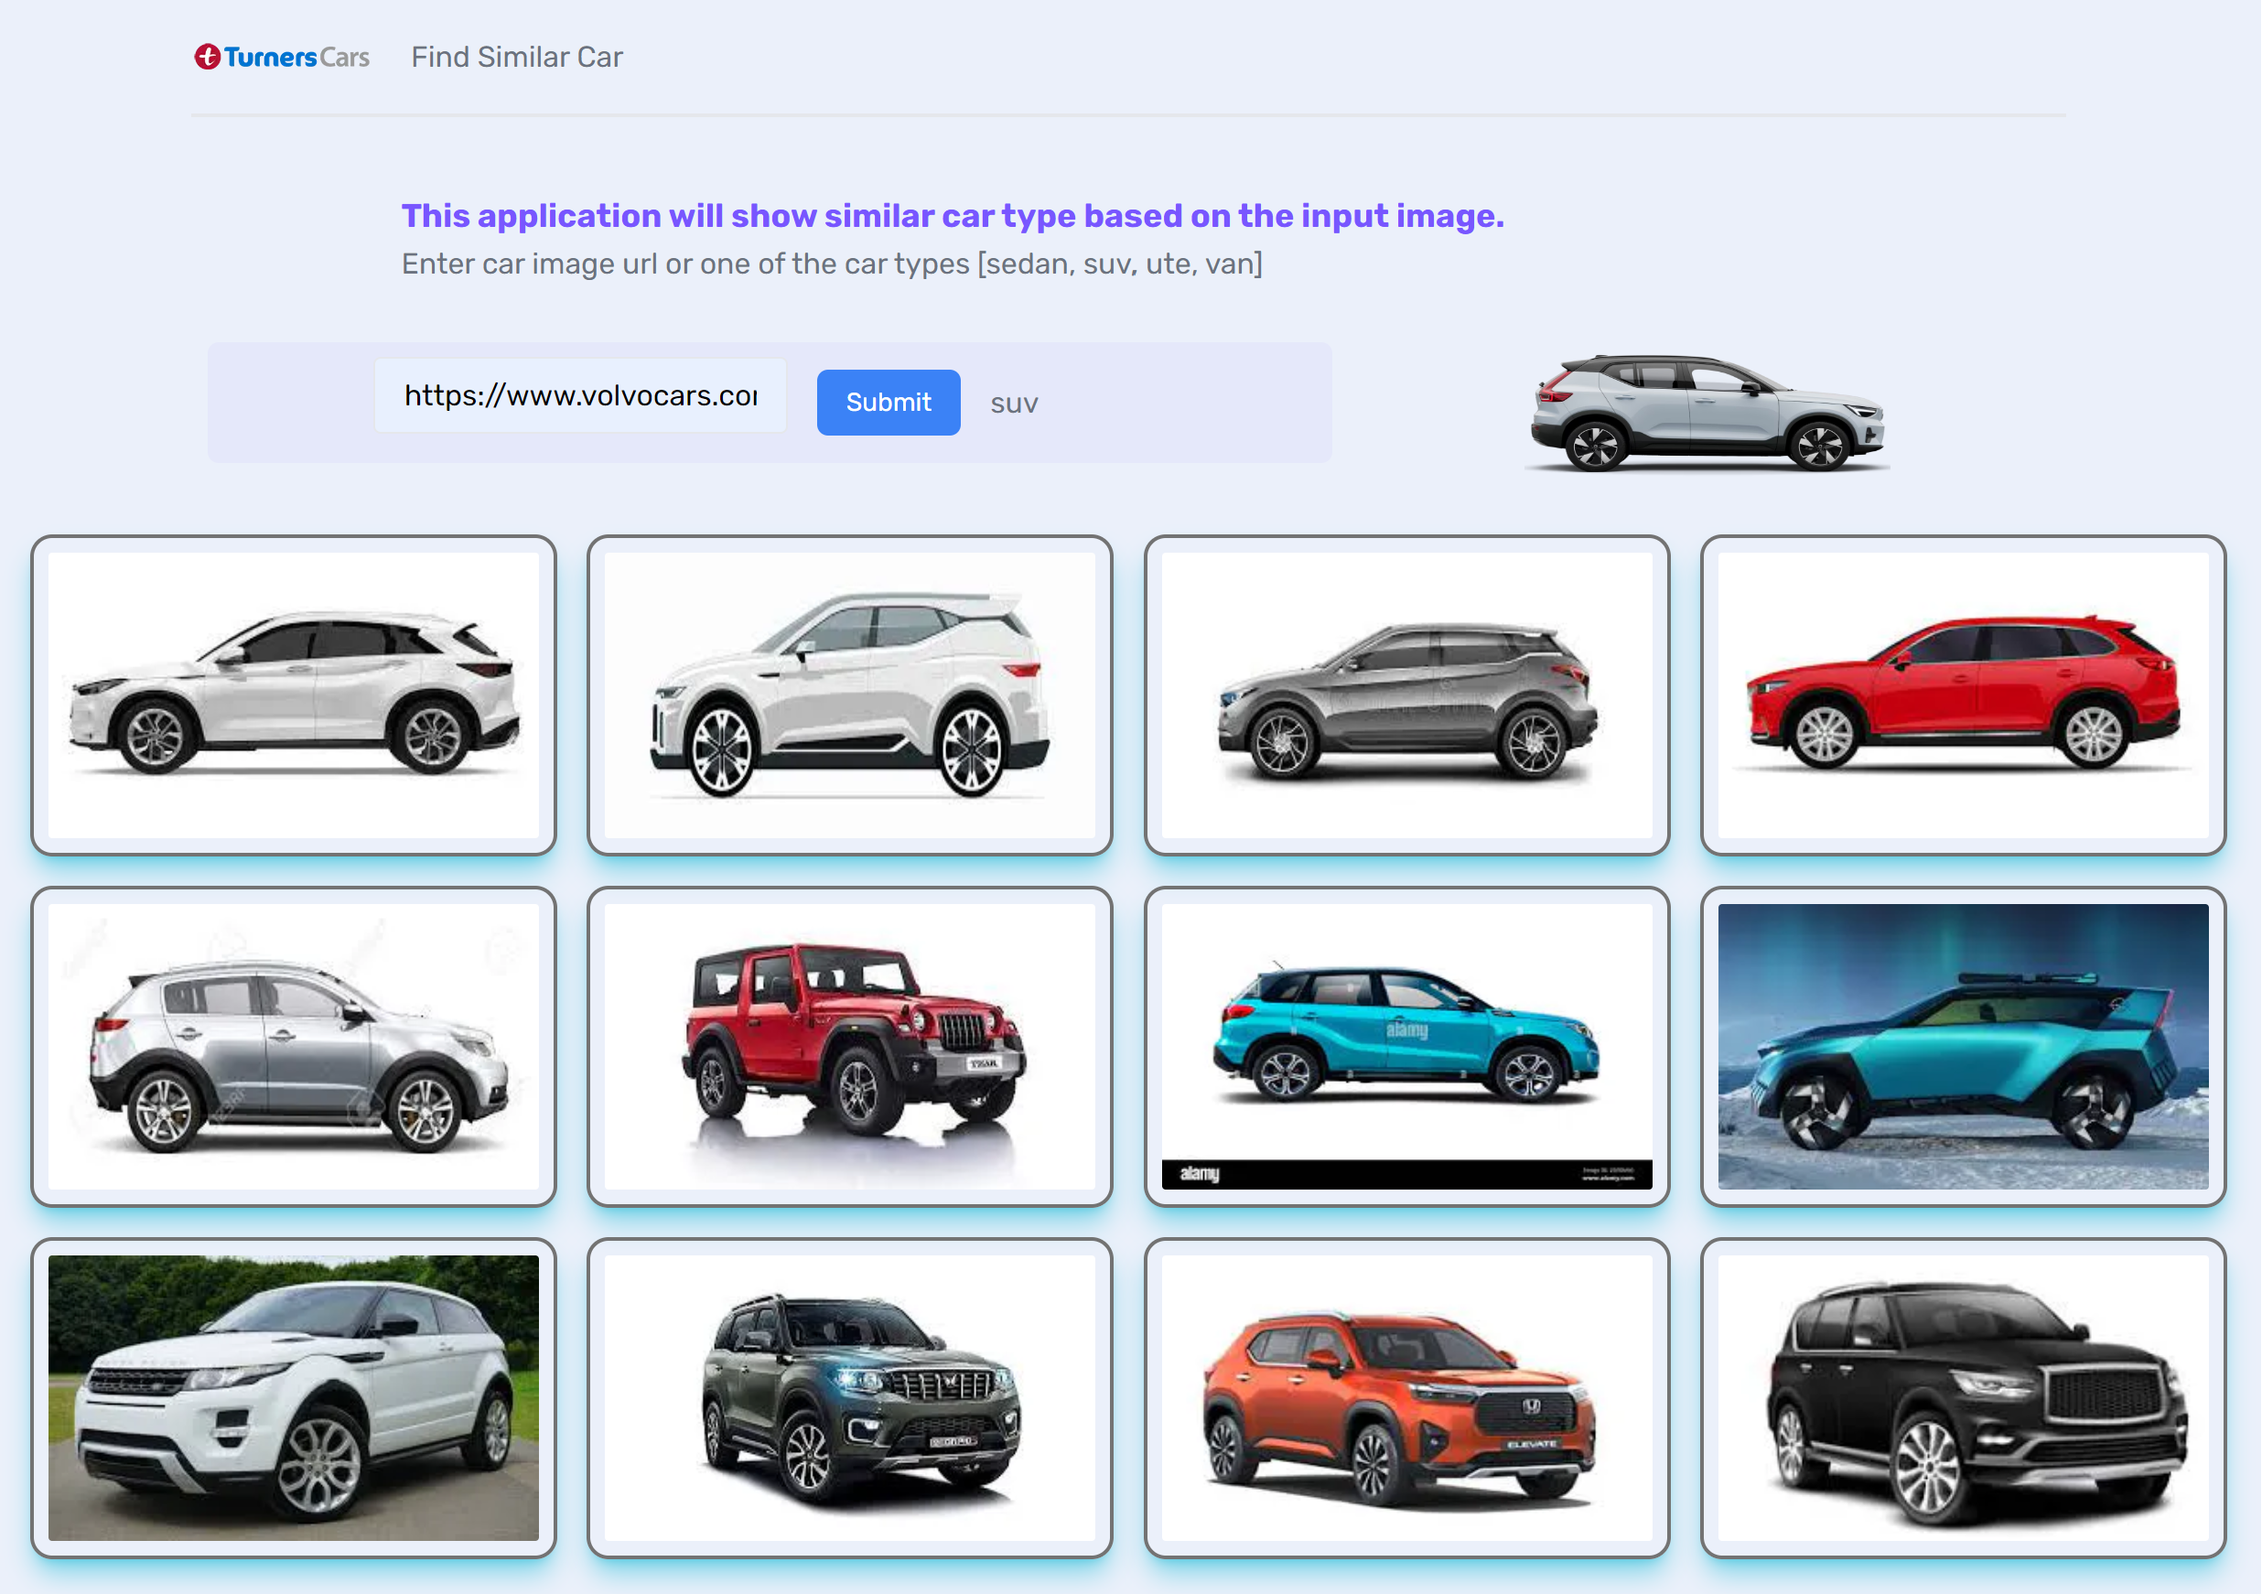Select the dark grey crossover thumbnail
The height and width of the screenshot is (1594, 2262).
click(1406, 695)
